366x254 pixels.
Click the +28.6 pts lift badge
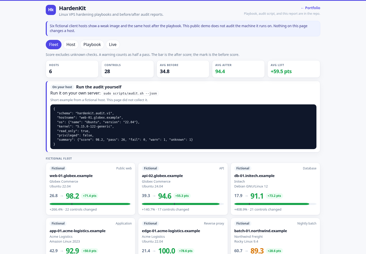click(x=274, y=251)
